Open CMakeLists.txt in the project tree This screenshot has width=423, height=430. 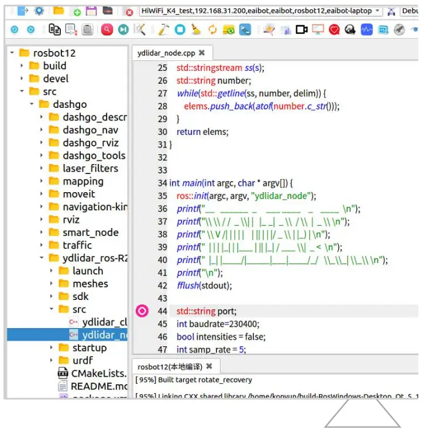coord(98,373)
